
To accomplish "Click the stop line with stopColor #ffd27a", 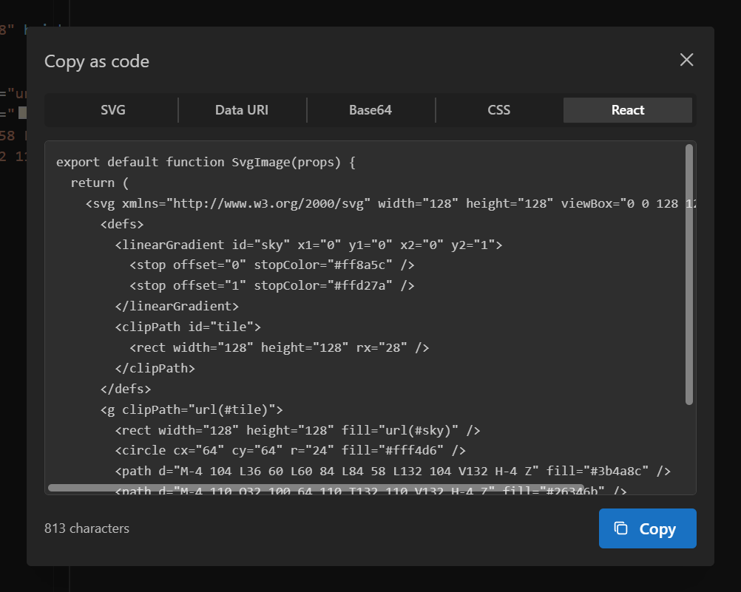I will coord(272,286).
